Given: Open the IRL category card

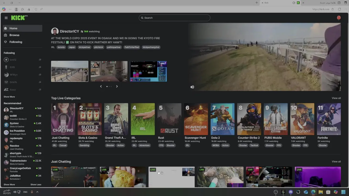Looking at the screenshot, I should [143, 119].
